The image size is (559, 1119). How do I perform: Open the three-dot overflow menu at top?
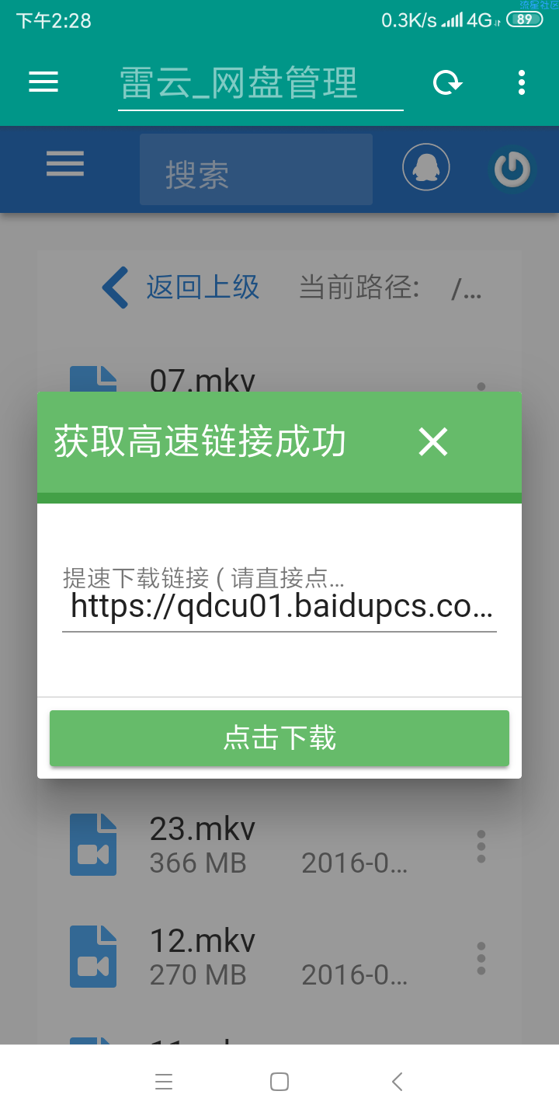521,82
